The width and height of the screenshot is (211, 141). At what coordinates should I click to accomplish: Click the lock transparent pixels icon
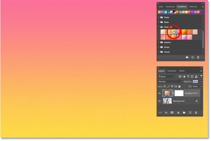(165, 86)
